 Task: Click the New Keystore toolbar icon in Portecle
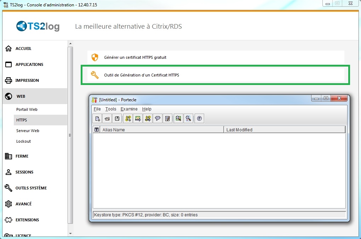(97, 119)
